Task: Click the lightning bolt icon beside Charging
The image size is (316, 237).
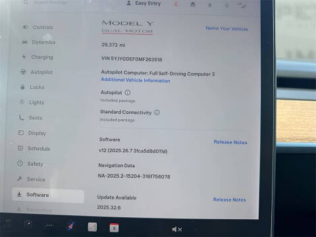Action: [24, 57]
